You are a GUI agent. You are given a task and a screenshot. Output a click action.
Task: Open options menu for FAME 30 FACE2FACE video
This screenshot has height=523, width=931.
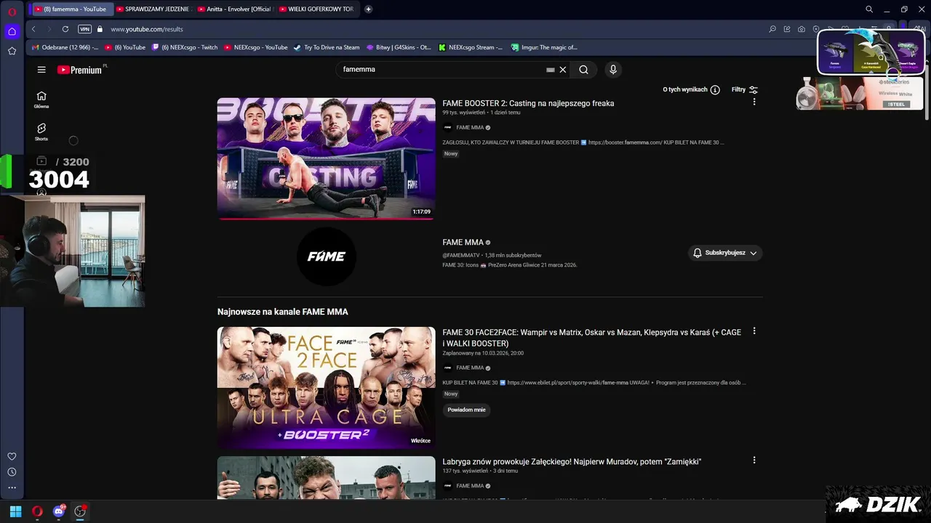point(754,331)
